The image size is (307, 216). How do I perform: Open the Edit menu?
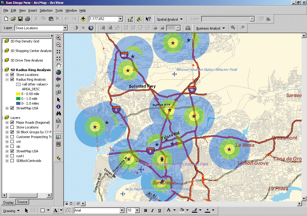[x=13, y=10]
